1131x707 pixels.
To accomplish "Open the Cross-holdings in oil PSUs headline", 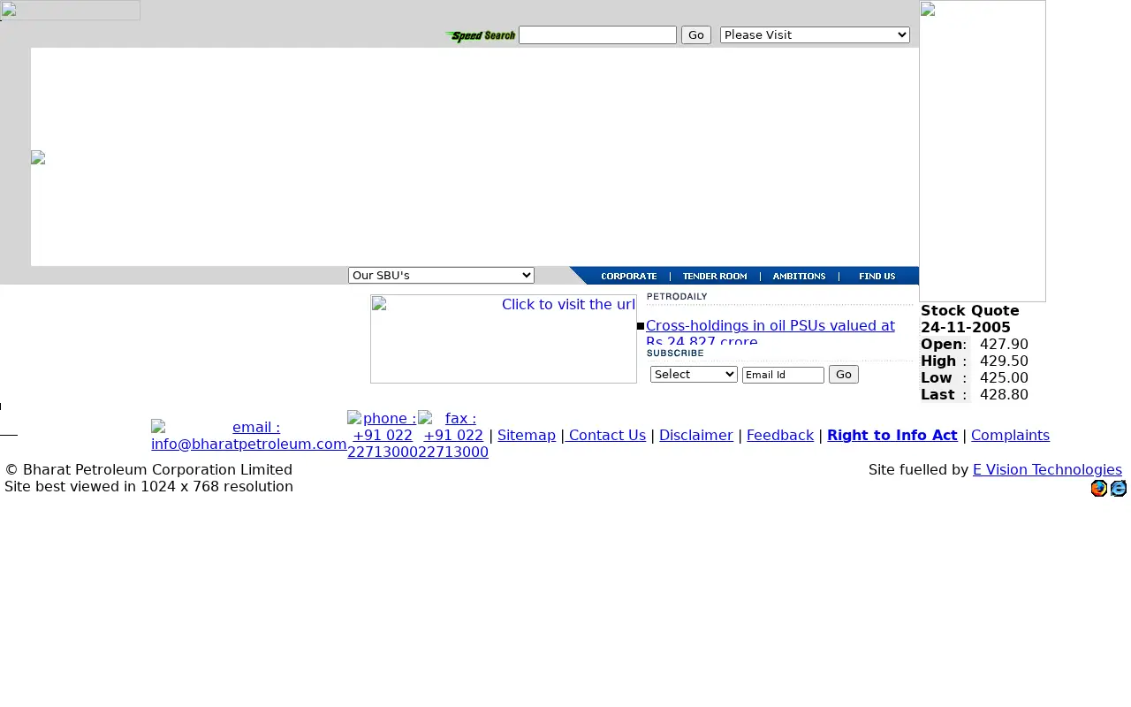I will [770, 333].
